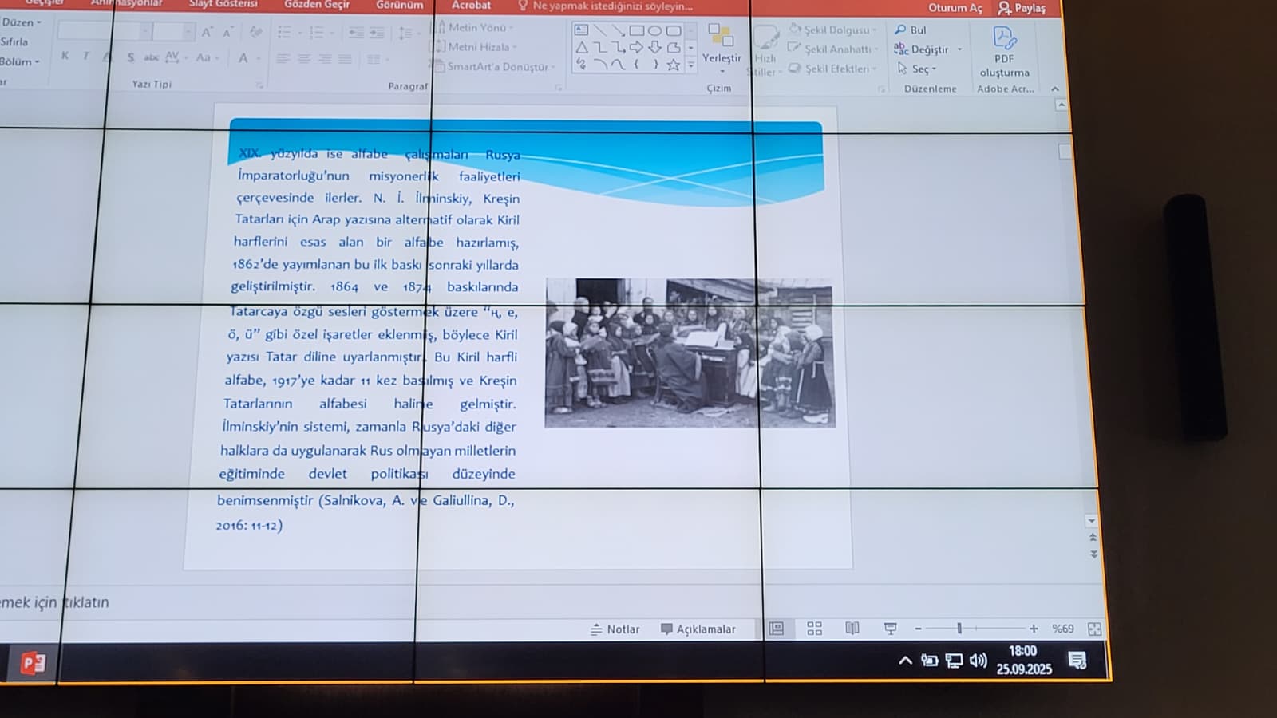Click Oturum Aç to sign in

click(x=955, y=8)
